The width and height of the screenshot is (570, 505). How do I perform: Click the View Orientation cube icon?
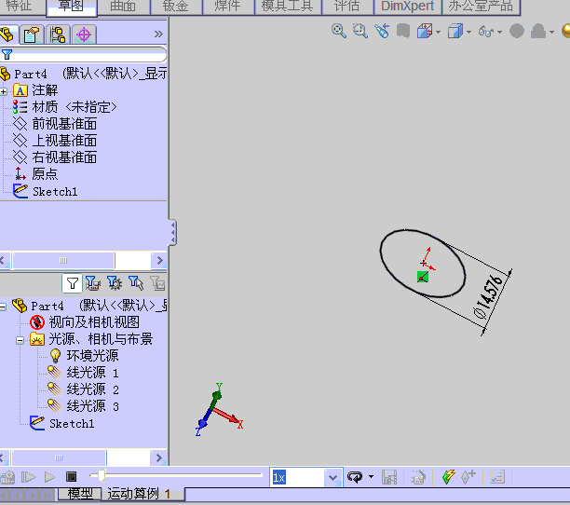click(425, 31)
